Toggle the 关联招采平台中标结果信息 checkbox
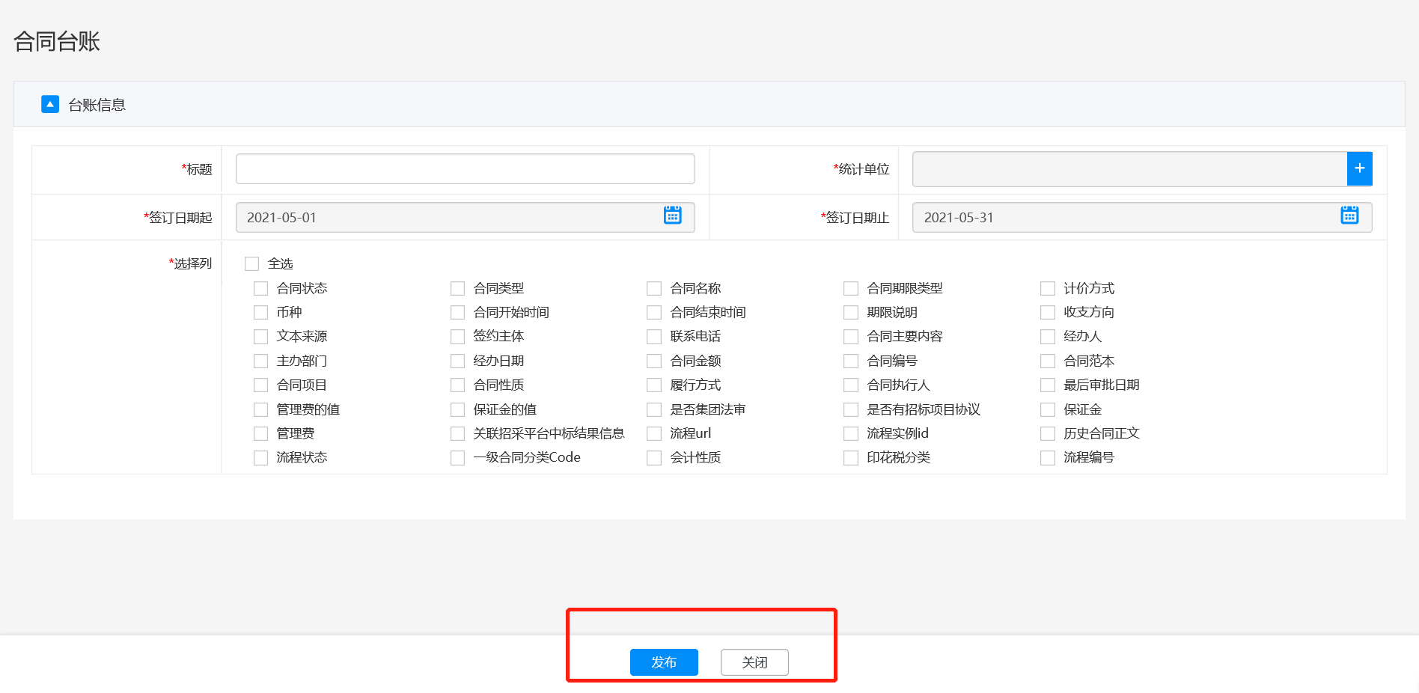1419x693 pixels. click(x=458, y=434)
